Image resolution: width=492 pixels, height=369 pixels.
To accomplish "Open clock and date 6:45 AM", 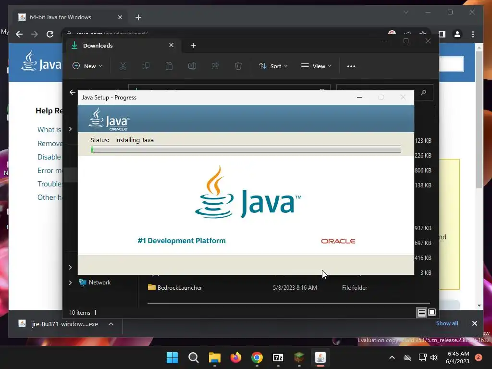I will pyautogui.click(x=458, y=357).
